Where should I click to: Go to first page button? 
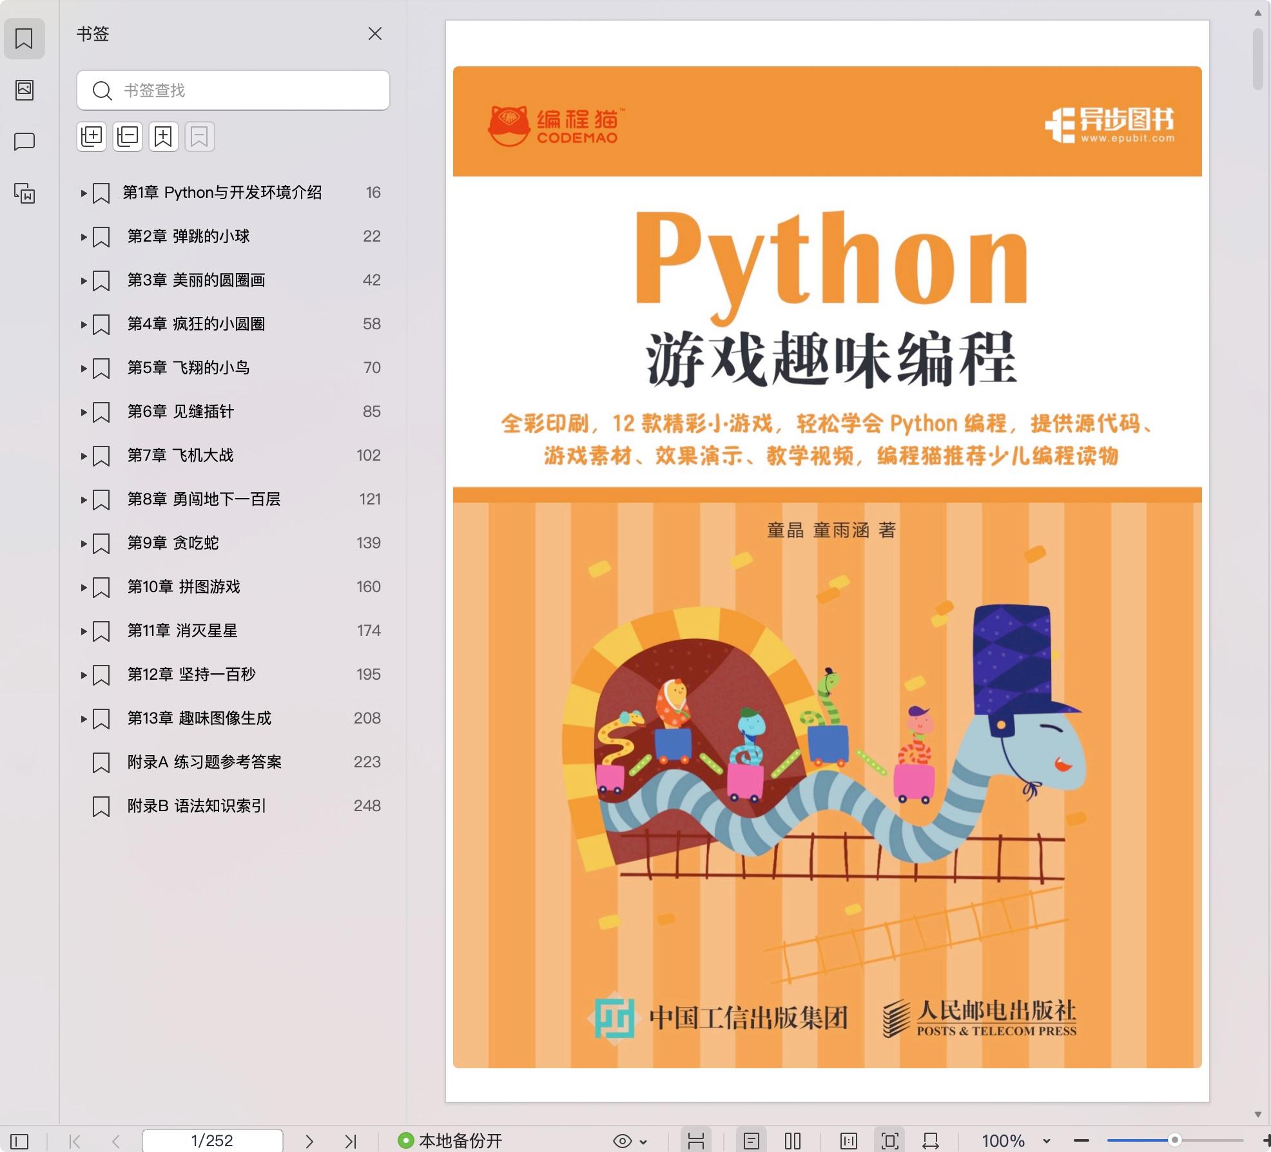pyautogui.click(x=75, y=1141)
